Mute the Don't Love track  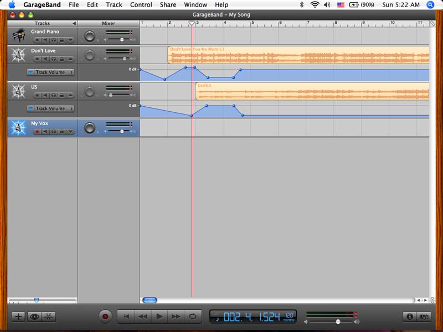point(45,59)
